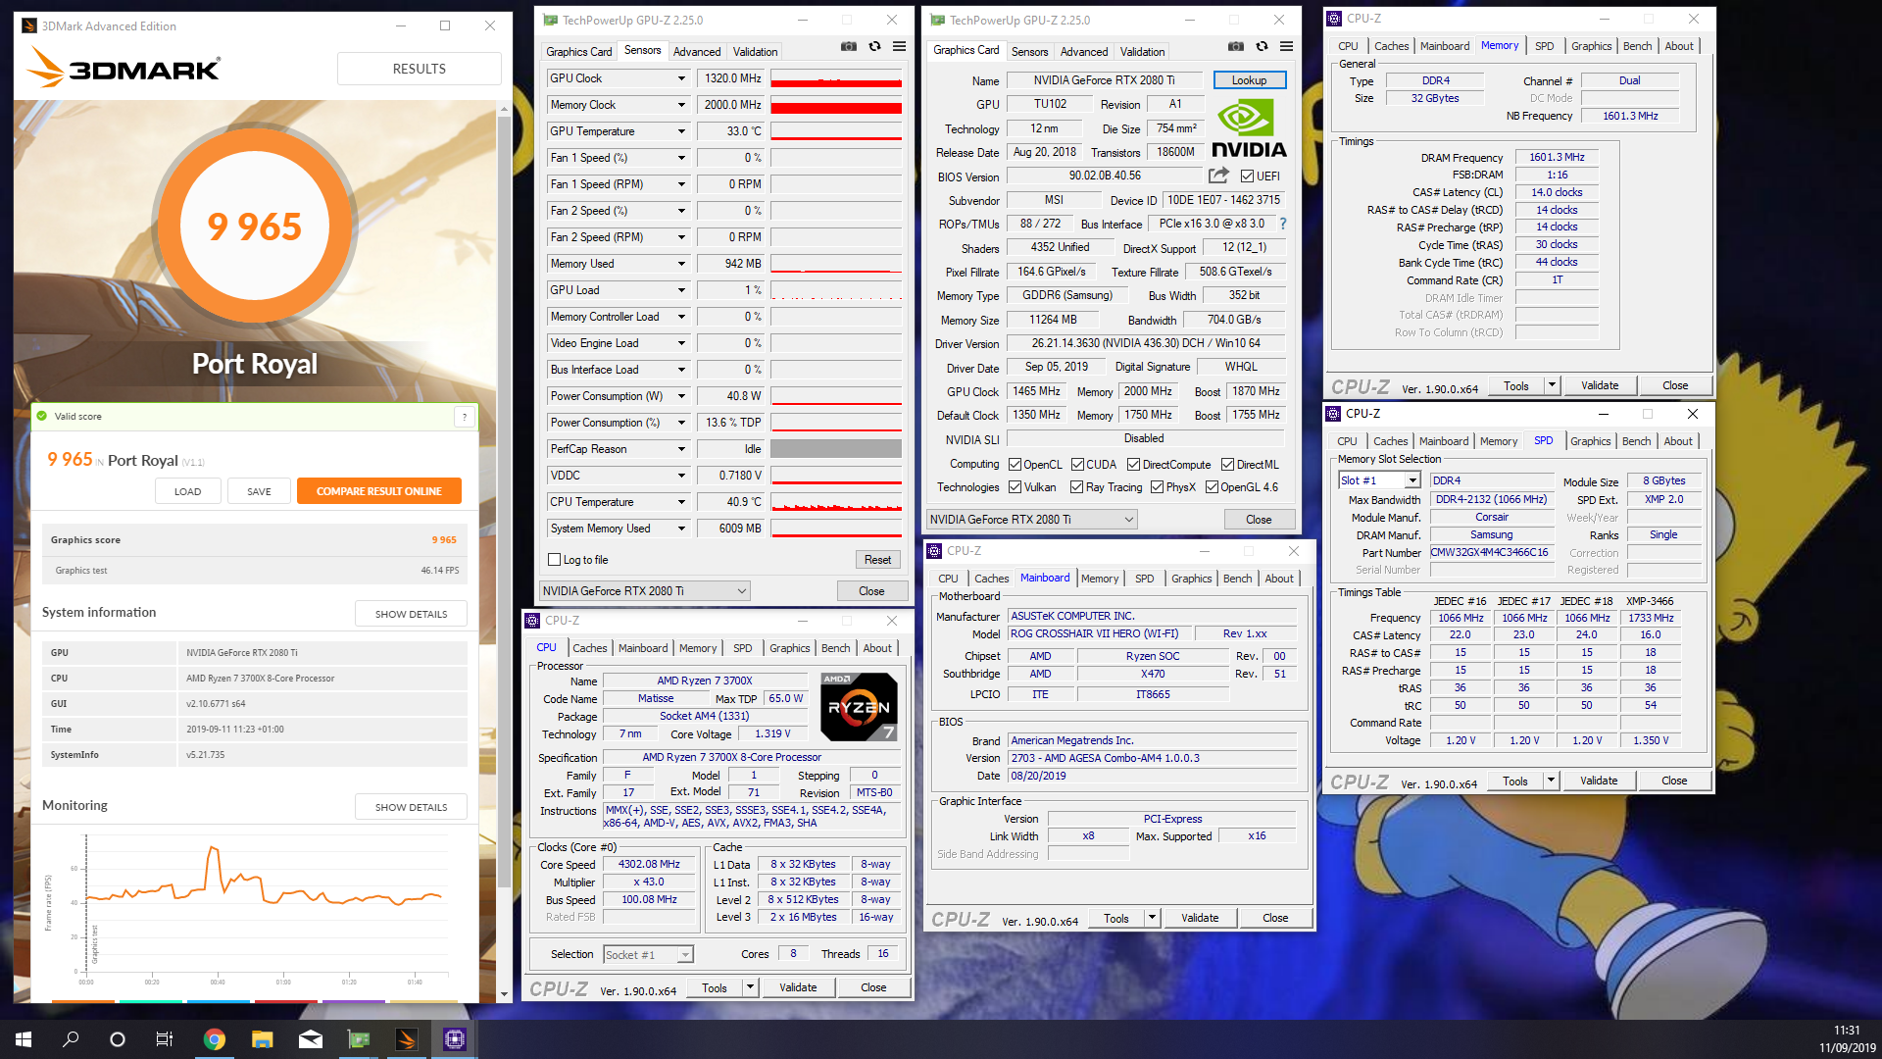
Task: Click the AMD Ryzen 7 logo in CPU-Z
Action: click(859, 706)
